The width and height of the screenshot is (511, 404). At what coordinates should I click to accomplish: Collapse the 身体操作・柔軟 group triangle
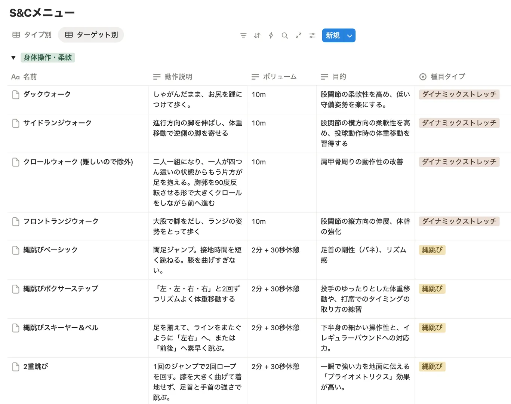(13, 58)
